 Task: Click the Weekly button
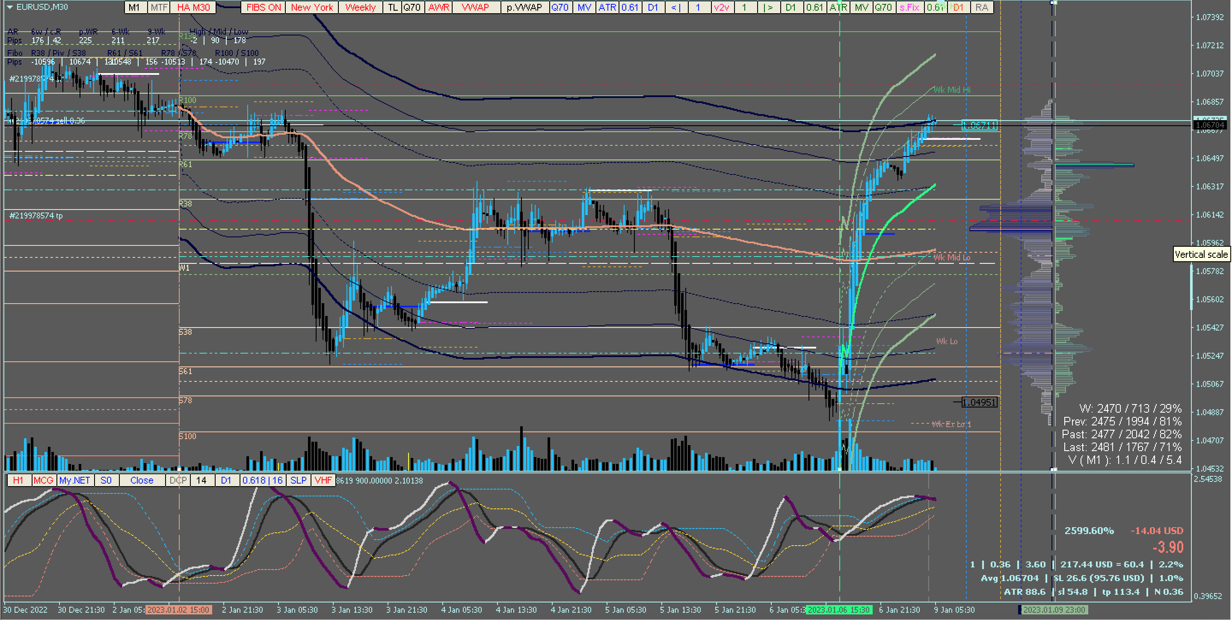pyautogui.click(x=360, y=7)
